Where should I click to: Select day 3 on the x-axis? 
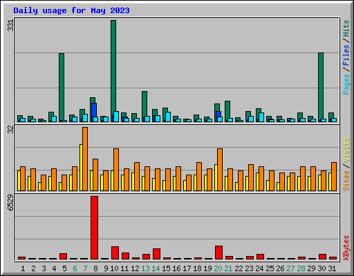pyautogui.click(x=44, y=268)
